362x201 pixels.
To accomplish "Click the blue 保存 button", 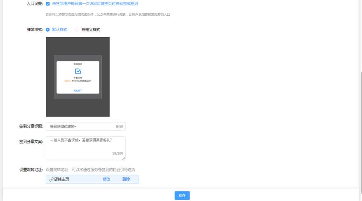I will click(x=182, y=196).
